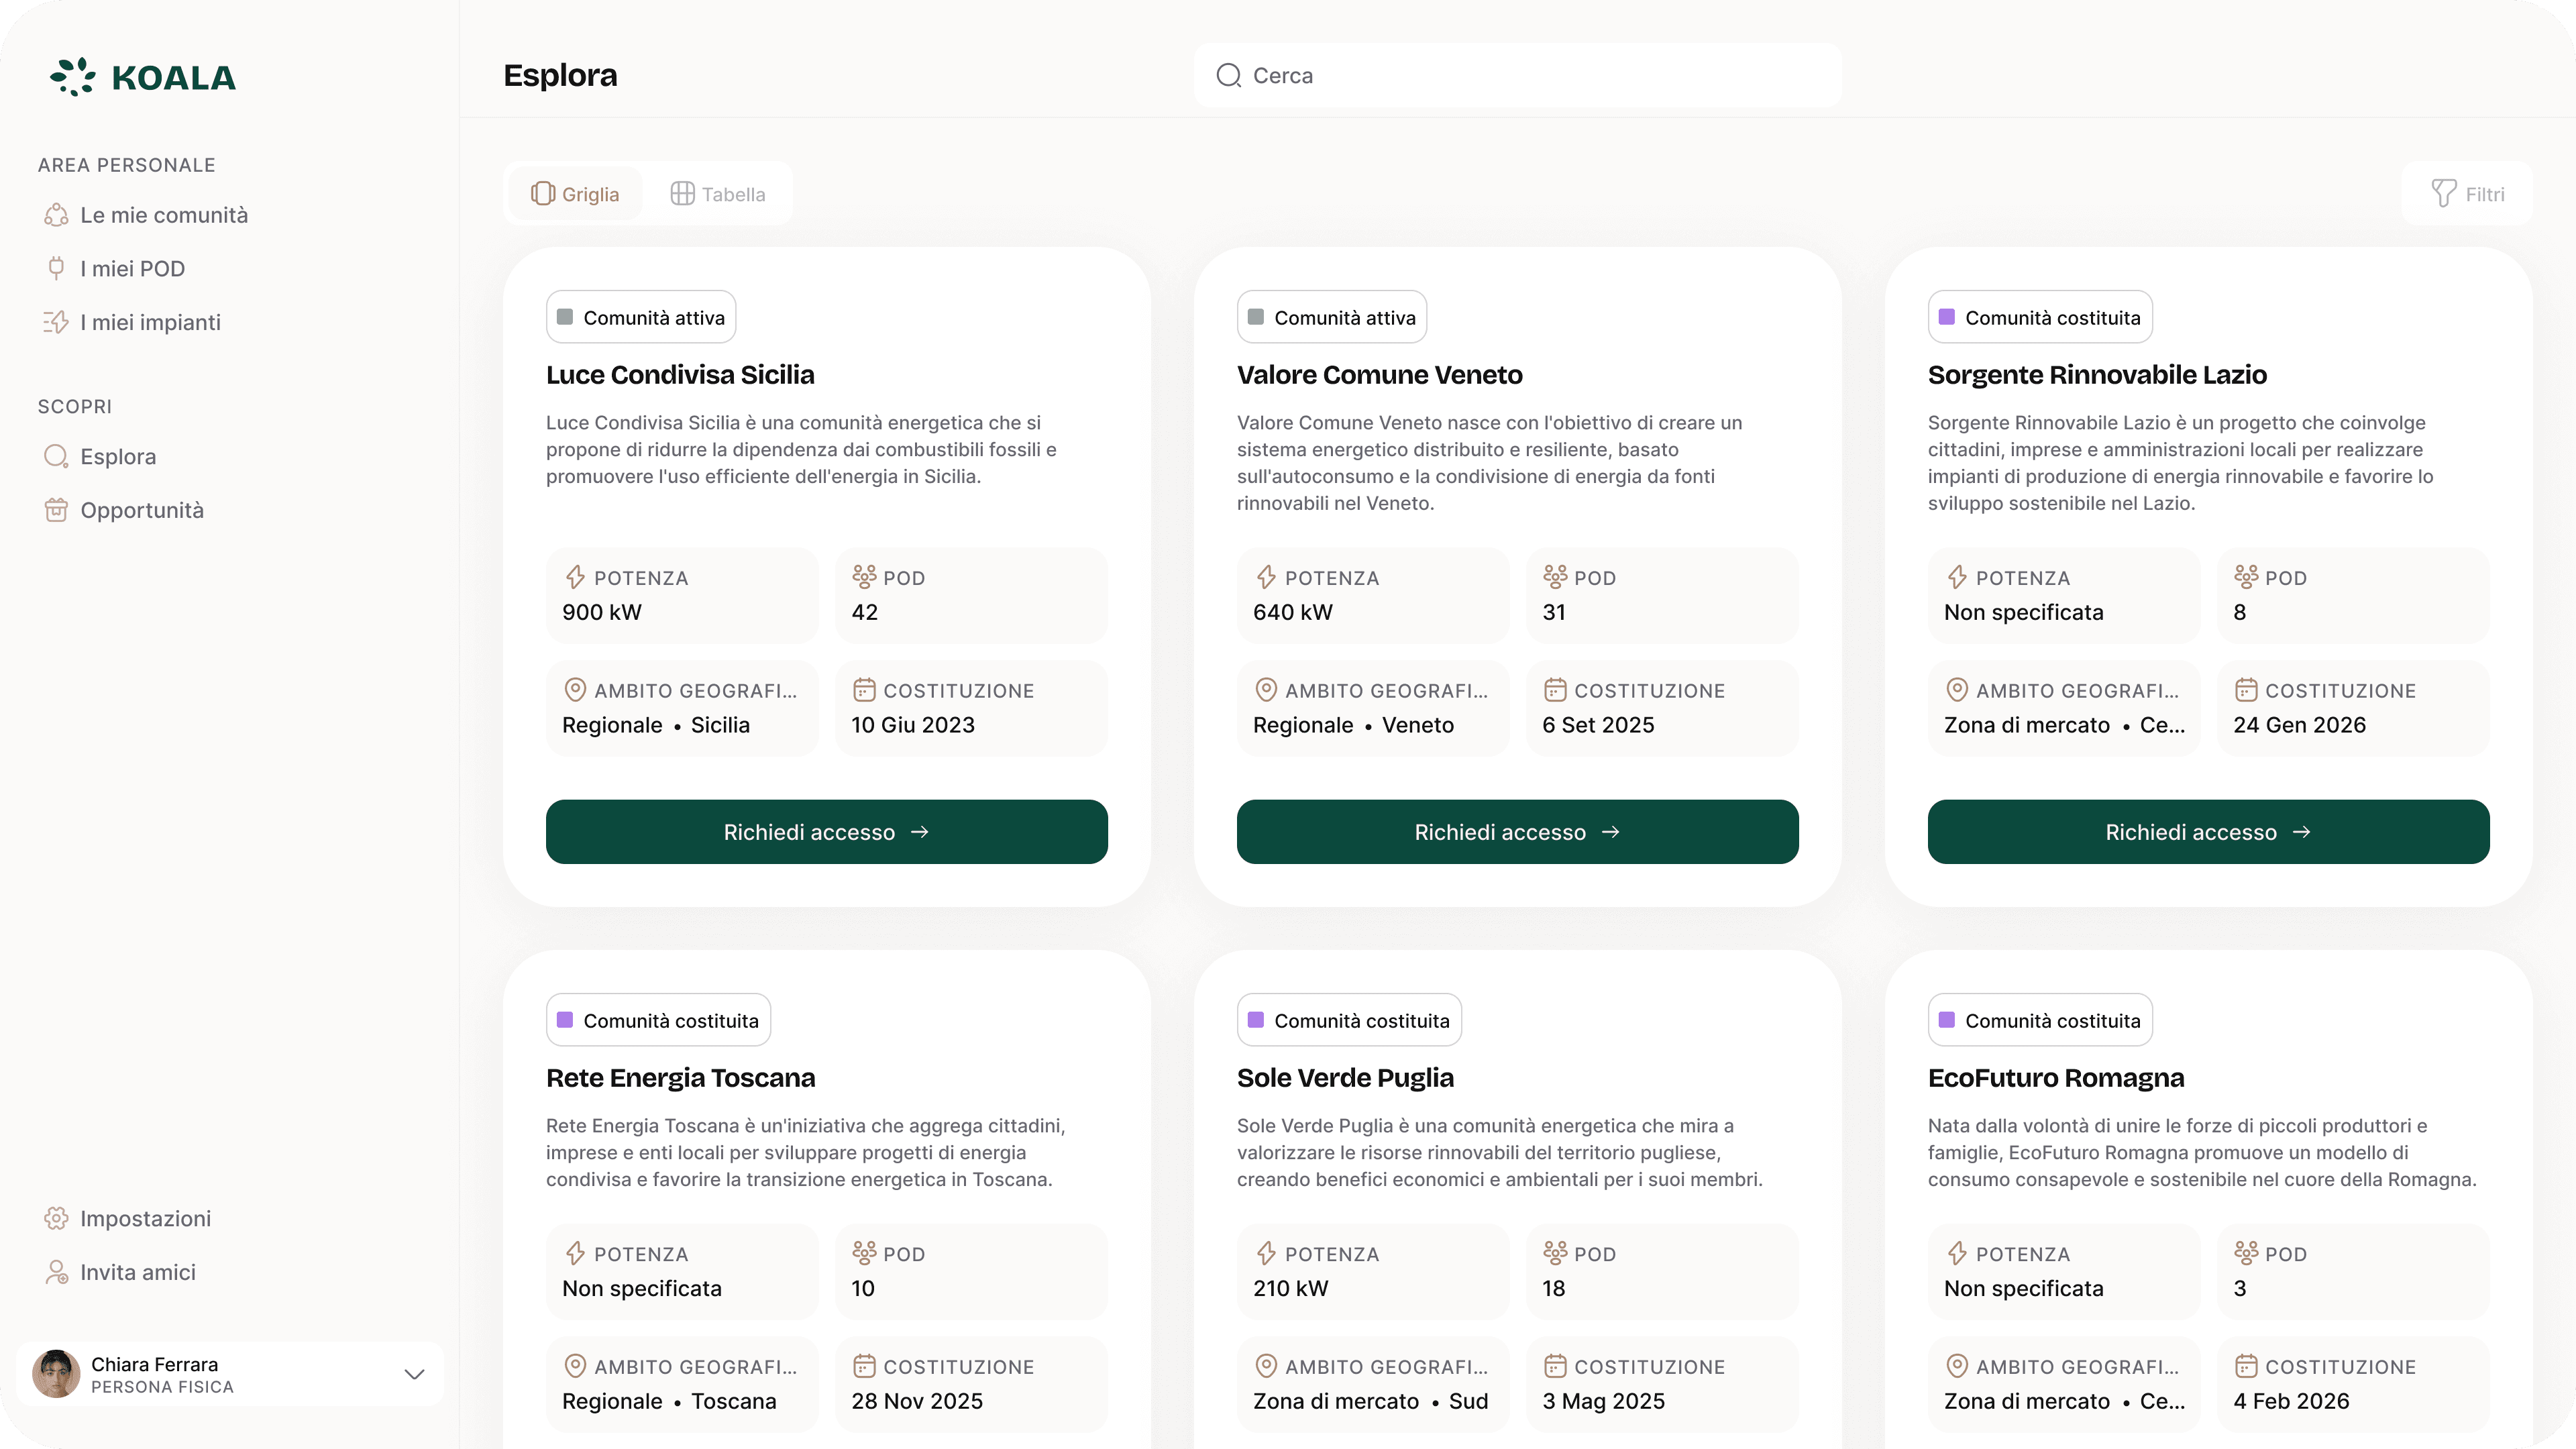Switch to Tabella view tab
The height and width of the screenshot is (1449, 2576).
click(718, 194)
